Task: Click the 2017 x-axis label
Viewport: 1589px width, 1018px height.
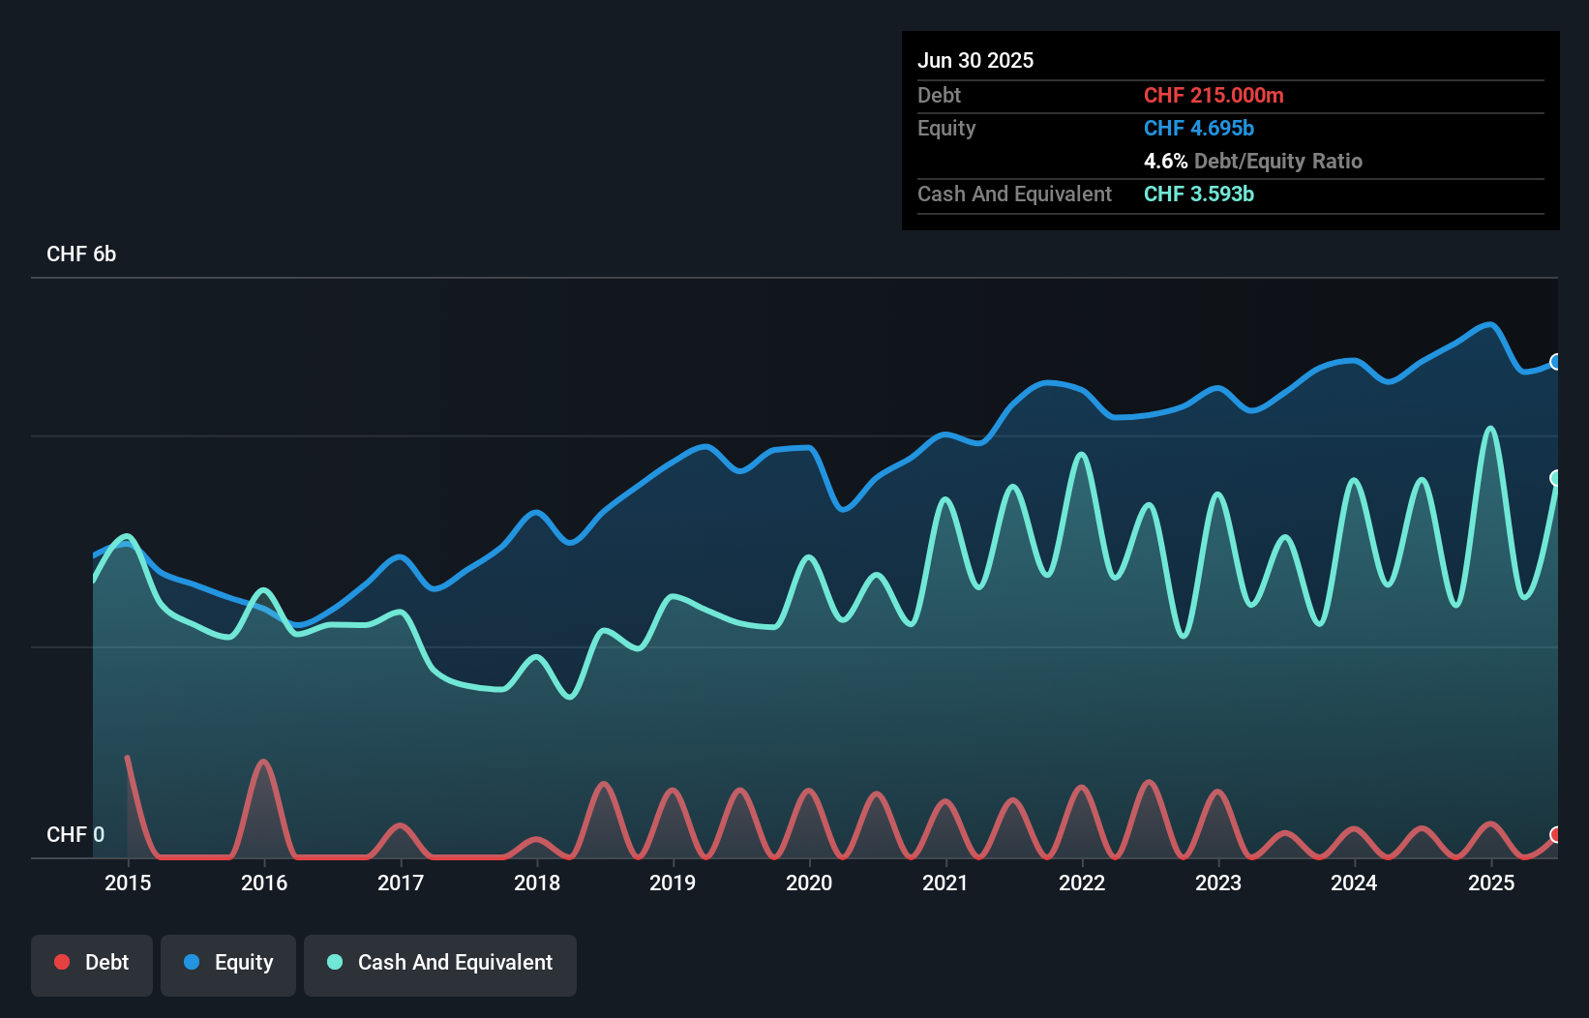Action: click(x=401, y=883)
